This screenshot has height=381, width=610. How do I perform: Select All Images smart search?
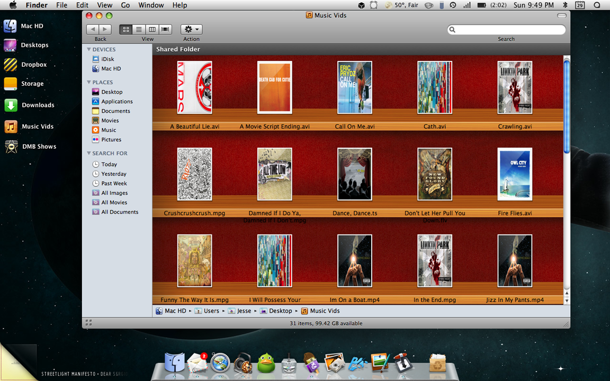(110, 193)
